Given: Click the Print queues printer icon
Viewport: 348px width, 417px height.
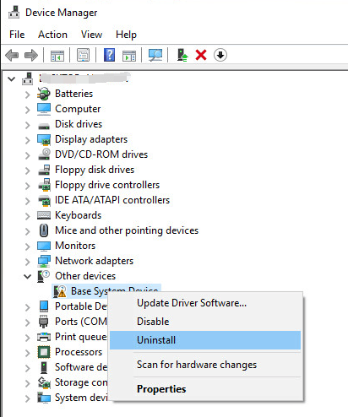Looking at the screenshot, I should 44,337.
